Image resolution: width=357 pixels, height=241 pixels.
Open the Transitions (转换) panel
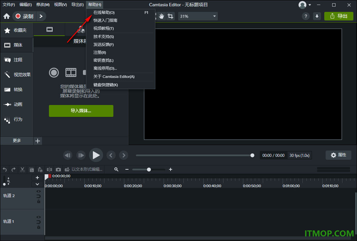(x=17, y=89)
